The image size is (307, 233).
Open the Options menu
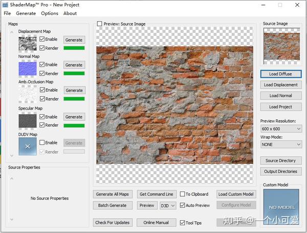[50, 13]
